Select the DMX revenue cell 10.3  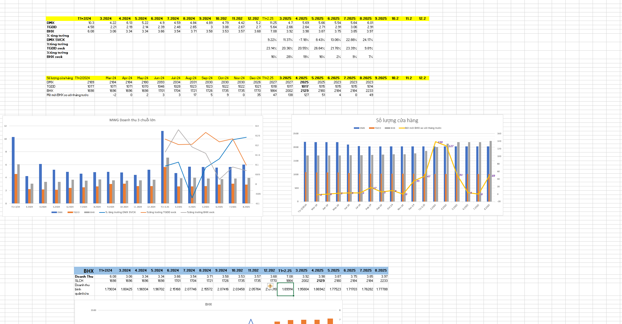coord(84,23)
